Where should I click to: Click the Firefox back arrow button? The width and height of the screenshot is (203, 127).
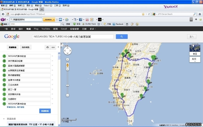coord(3,14)
